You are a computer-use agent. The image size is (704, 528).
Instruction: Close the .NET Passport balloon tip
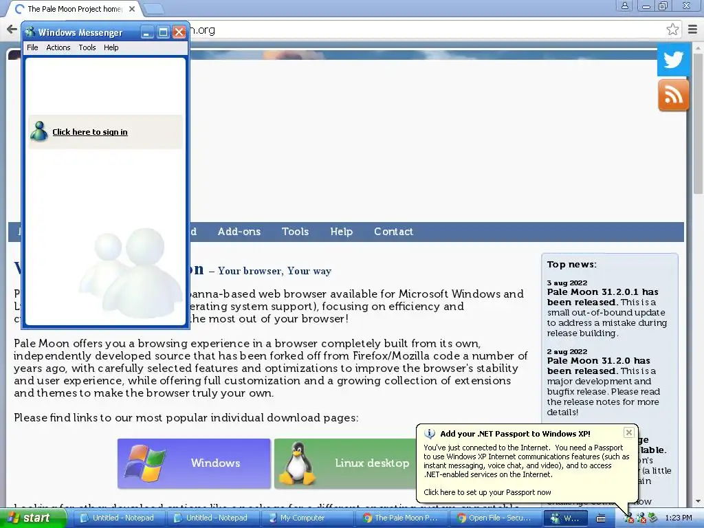coord(628,432)
